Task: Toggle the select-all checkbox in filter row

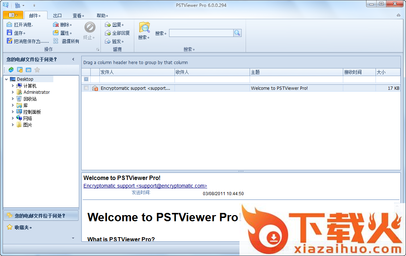Action: [86, 79]
